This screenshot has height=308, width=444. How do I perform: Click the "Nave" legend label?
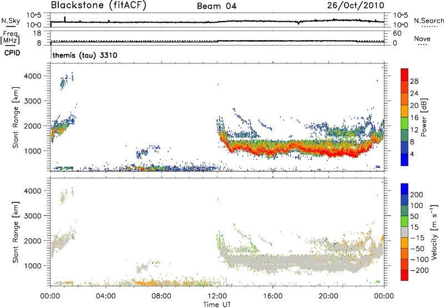click(x=422, y=38)
